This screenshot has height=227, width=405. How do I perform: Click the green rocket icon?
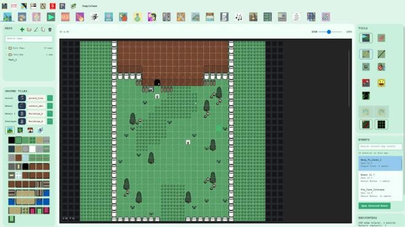pos(74,6)
